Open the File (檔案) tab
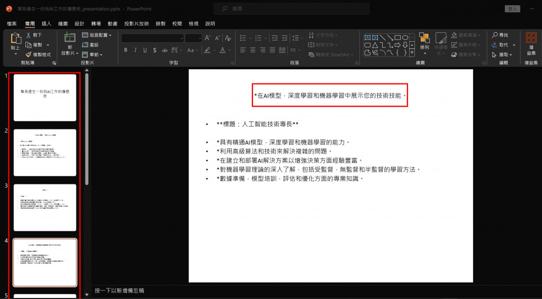 (12, 23)
